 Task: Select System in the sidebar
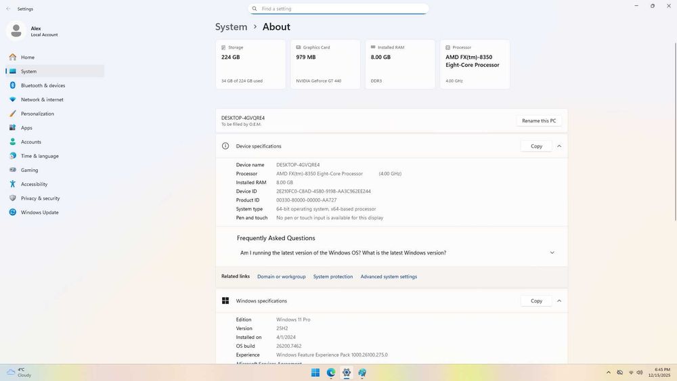[54, 71]
